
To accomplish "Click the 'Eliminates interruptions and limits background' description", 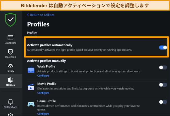I will [x=86, y=89].
